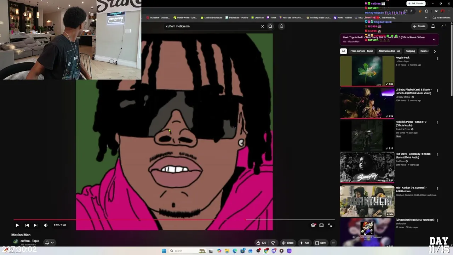The height and width of the screenshot is (255, 453).
Task: Select 'From cuffem - Topic' chip
Action: (x=362, y=51)
